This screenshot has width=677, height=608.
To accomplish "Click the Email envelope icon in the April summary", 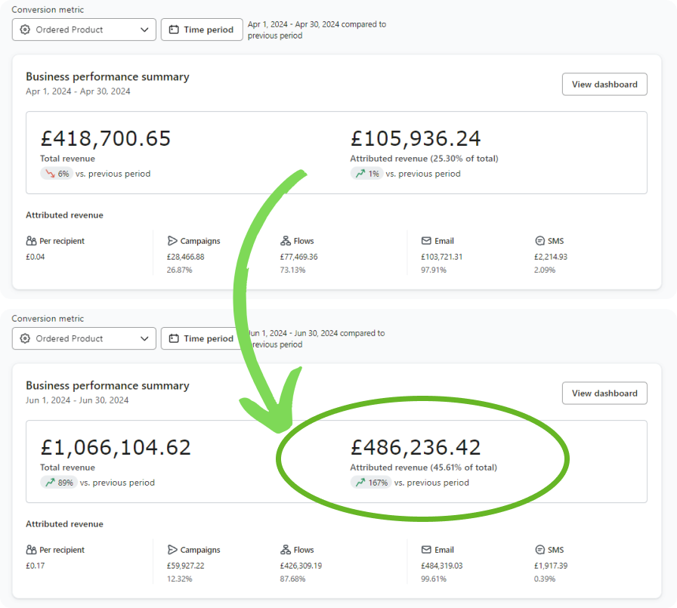I will tap(427, 241).
